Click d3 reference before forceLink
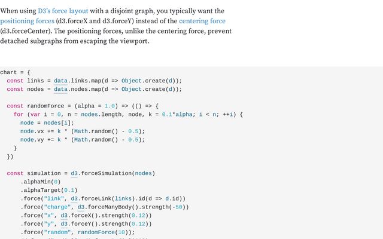This screenshot has width=383, height=239. [x=74, y=198]
